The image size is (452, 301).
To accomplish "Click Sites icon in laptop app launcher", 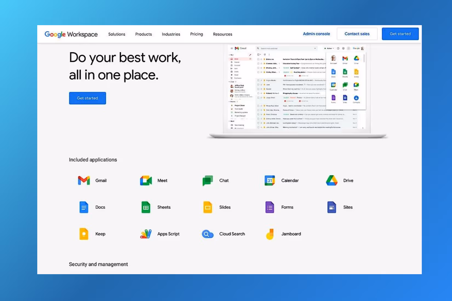I will pyautogui.click(x=345, y=98).
